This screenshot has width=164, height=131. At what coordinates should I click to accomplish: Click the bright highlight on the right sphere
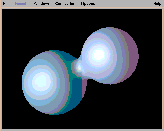[99, 54]
